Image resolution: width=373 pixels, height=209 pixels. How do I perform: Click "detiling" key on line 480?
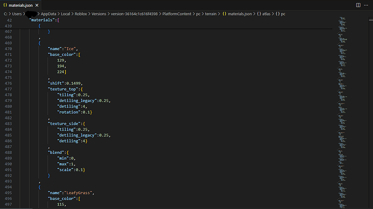(x=69, y=106)
